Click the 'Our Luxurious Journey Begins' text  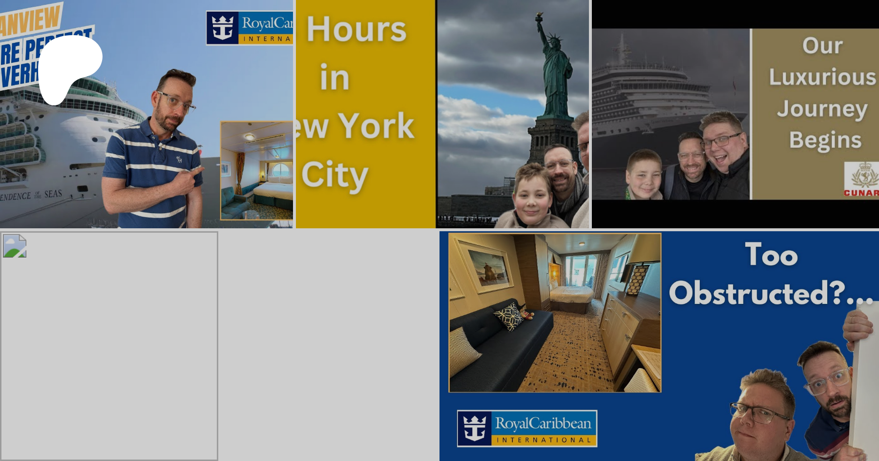tap(822, 93)
